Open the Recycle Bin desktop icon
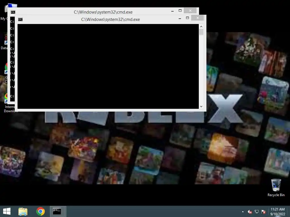Screen dimensions: 290x217 (276, 188)
